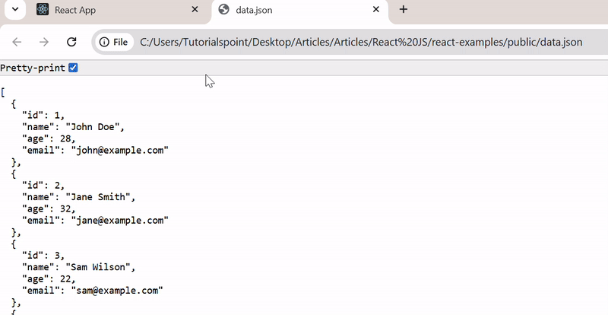608x315 pixels.
Task: Click the globe favicon on data.json tab
Action: pos(223,9)
